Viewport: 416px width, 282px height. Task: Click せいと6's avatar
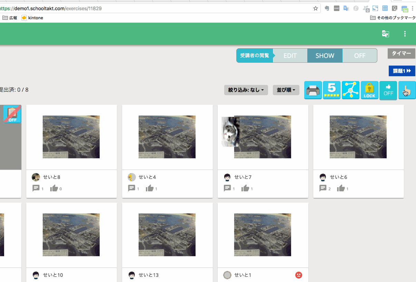click(x=323, y=177)
